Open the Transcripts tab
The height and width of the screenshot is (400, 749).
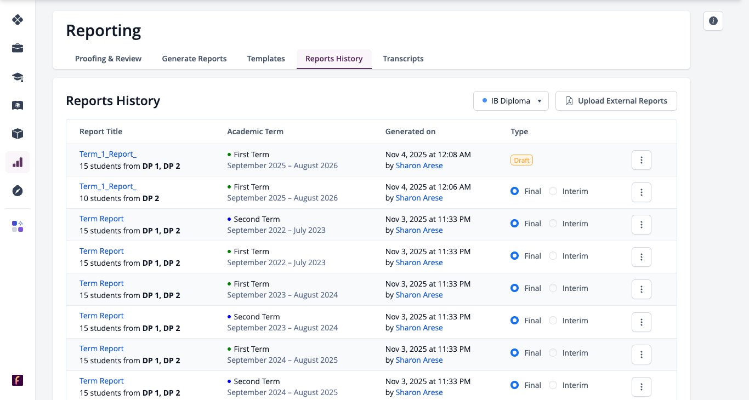[x=403, y=59]
